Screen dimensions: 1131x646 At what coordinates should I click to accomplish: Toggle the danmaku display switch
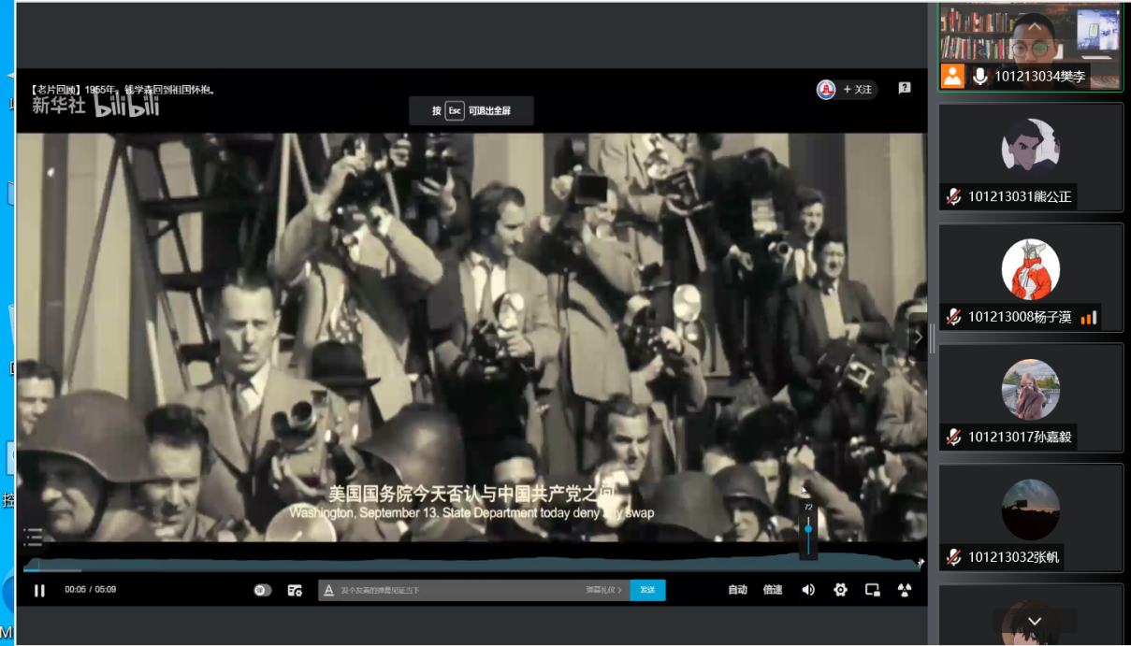pyautogui.click(x=263, y=590)
